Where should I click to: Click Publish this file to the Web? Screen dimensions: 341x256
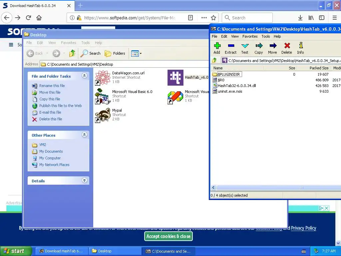[61, 106]
